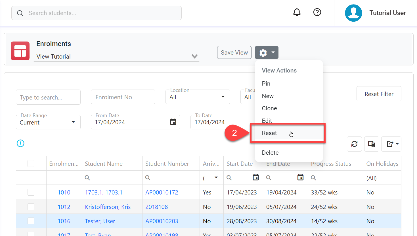
Task: Open End Date filter calendar icon
Action: click(300, 177)
